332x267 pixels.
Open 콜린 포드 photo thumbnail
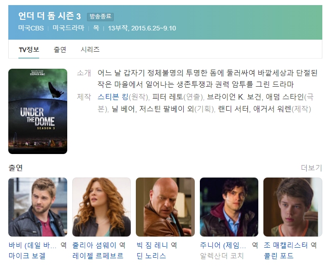(292, 207)
